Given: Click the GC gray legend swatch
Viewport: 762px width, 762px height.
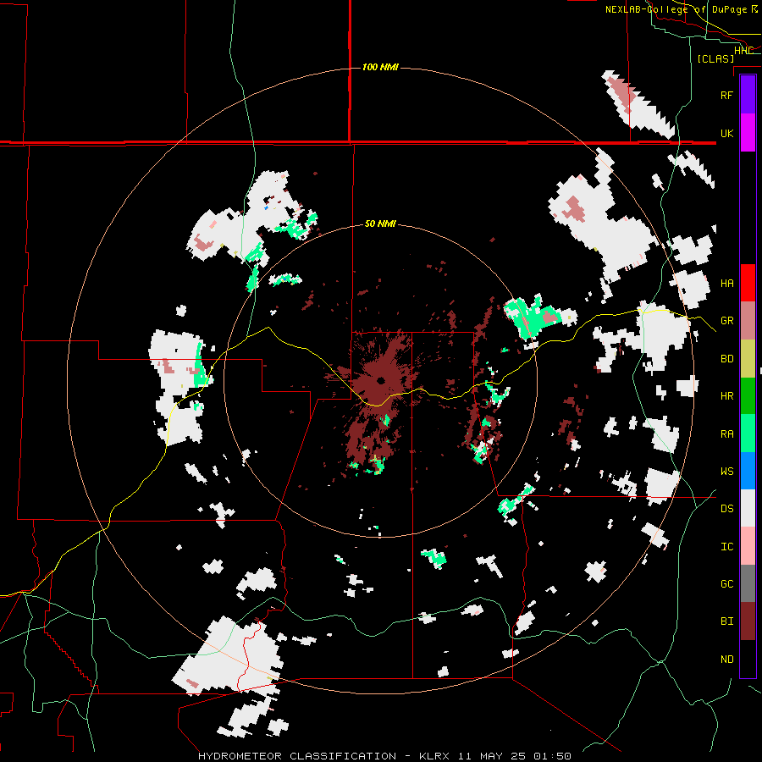Looking at the screenshot, I should 748,583.
